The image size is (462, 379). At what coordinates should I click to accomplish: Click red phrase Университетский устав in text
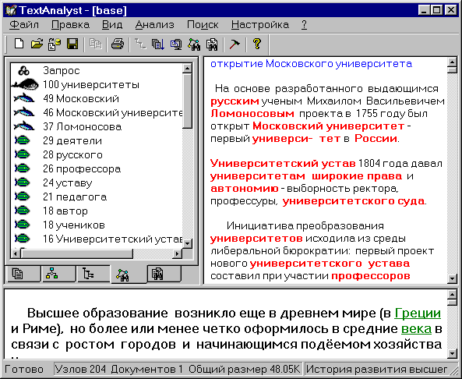(x=283, y=163)
